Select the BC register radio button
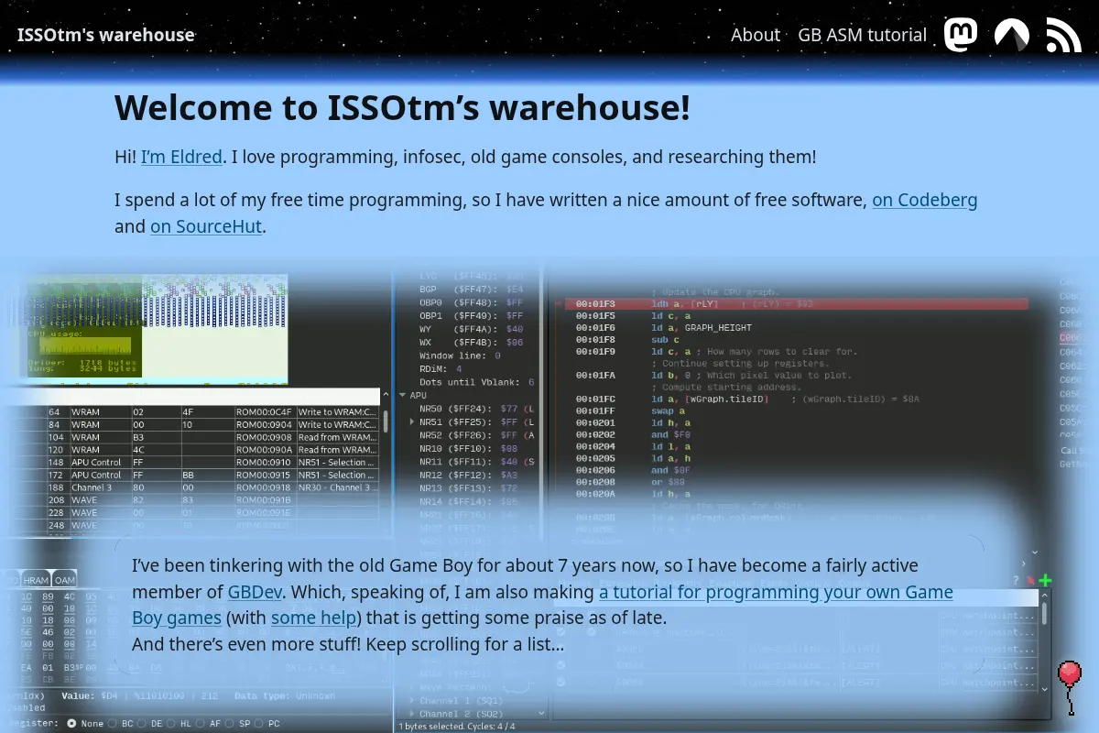 point(114,723)
